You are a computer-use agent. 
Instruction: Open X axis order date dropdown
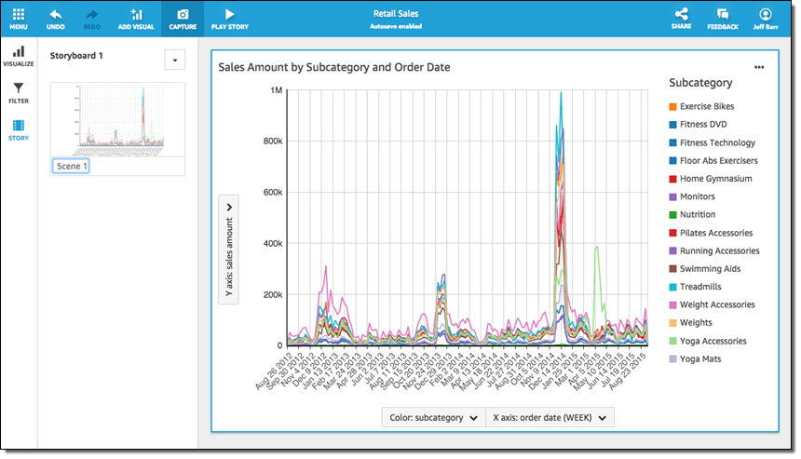pos(550,418)
